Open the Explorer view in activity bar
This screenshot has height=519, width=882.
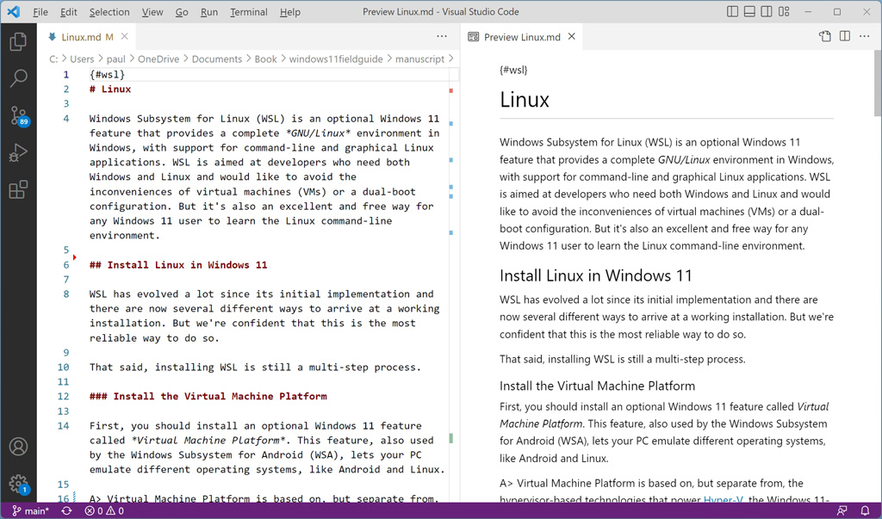(x=18, y=41)
